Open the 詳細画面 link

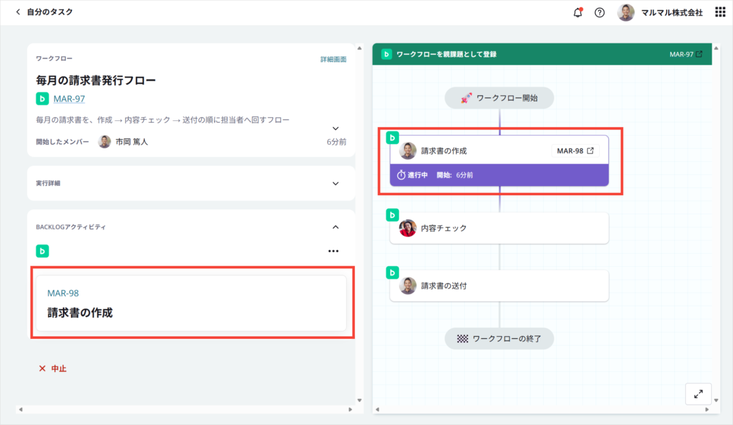334,59
